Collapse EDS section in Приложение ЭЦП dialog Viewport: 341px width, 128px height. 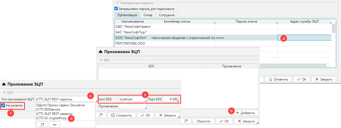point(4,92)
